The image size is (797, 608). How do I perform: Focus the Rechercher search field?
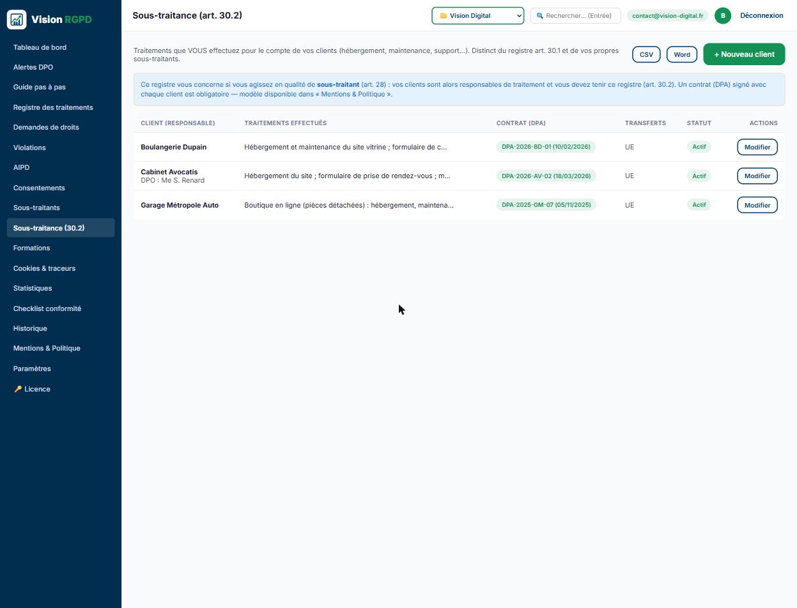coord(575,15)
